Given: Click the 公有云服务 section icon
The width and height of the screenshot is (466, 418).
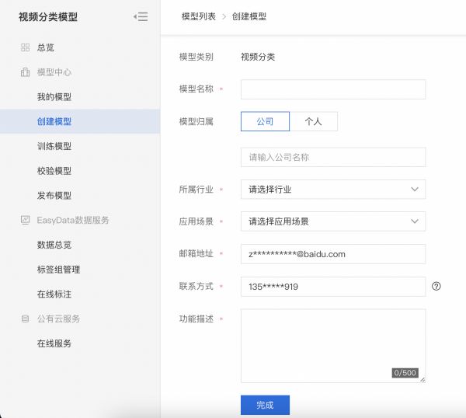Looking at the screenshot, I should (x=26, y=319).
